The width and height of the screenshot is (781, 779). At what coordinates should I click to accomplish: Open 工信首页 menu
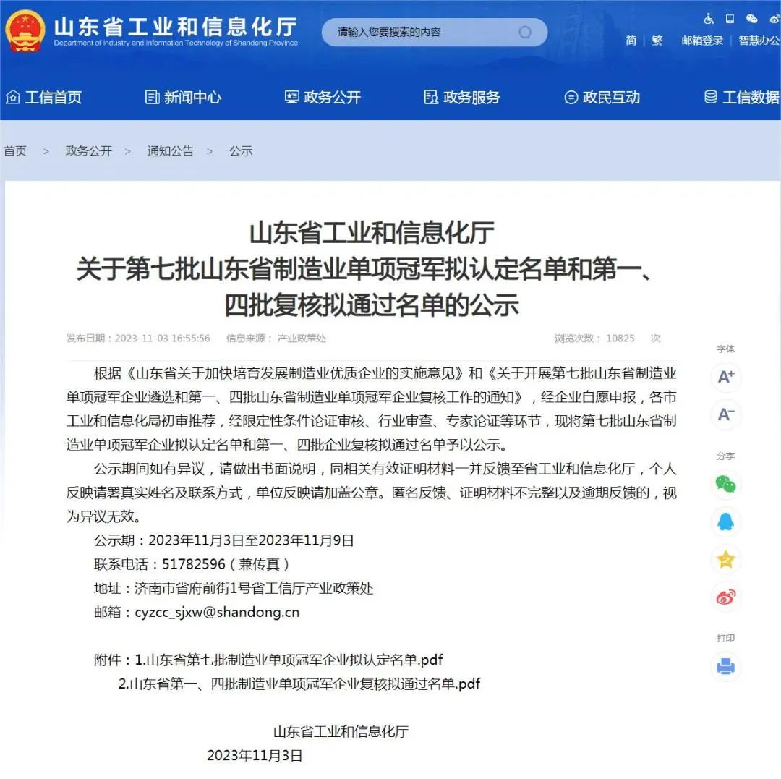point(54,97)
